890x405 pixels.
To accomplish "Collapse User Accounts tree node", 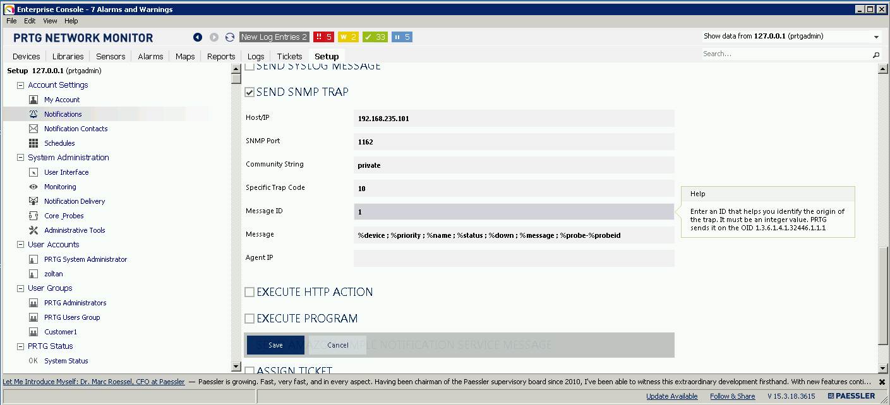I will (20, 245).
